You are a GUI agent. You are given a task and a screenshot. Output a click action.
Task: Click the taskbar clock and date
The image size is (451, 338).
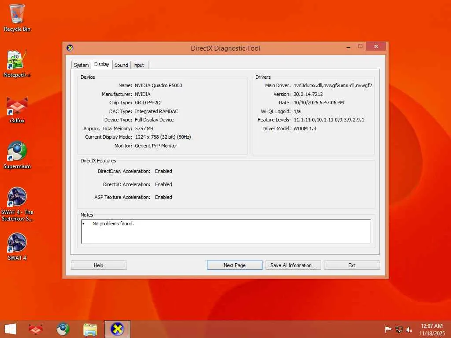pos(432,329)
